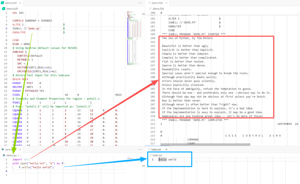Image resolution: width=300 pixels, height=184 pixels.
Task: Click the demo.f06 tab file icon
Action: [149, 3]
